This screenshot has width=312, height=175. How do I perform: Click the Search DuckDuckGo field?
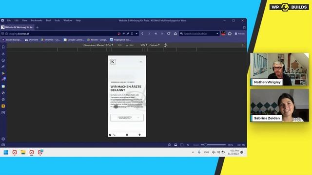click(x=199, y=34)
